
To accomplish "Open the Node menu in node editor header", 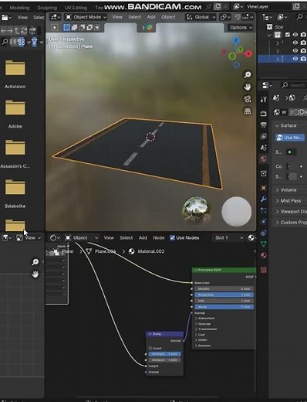I will (159, 237).
